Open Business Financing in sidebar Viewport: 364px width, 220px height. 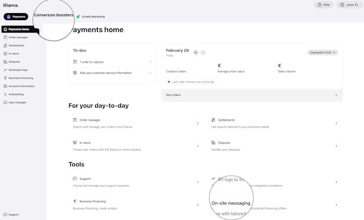click(x=21, y=78)
